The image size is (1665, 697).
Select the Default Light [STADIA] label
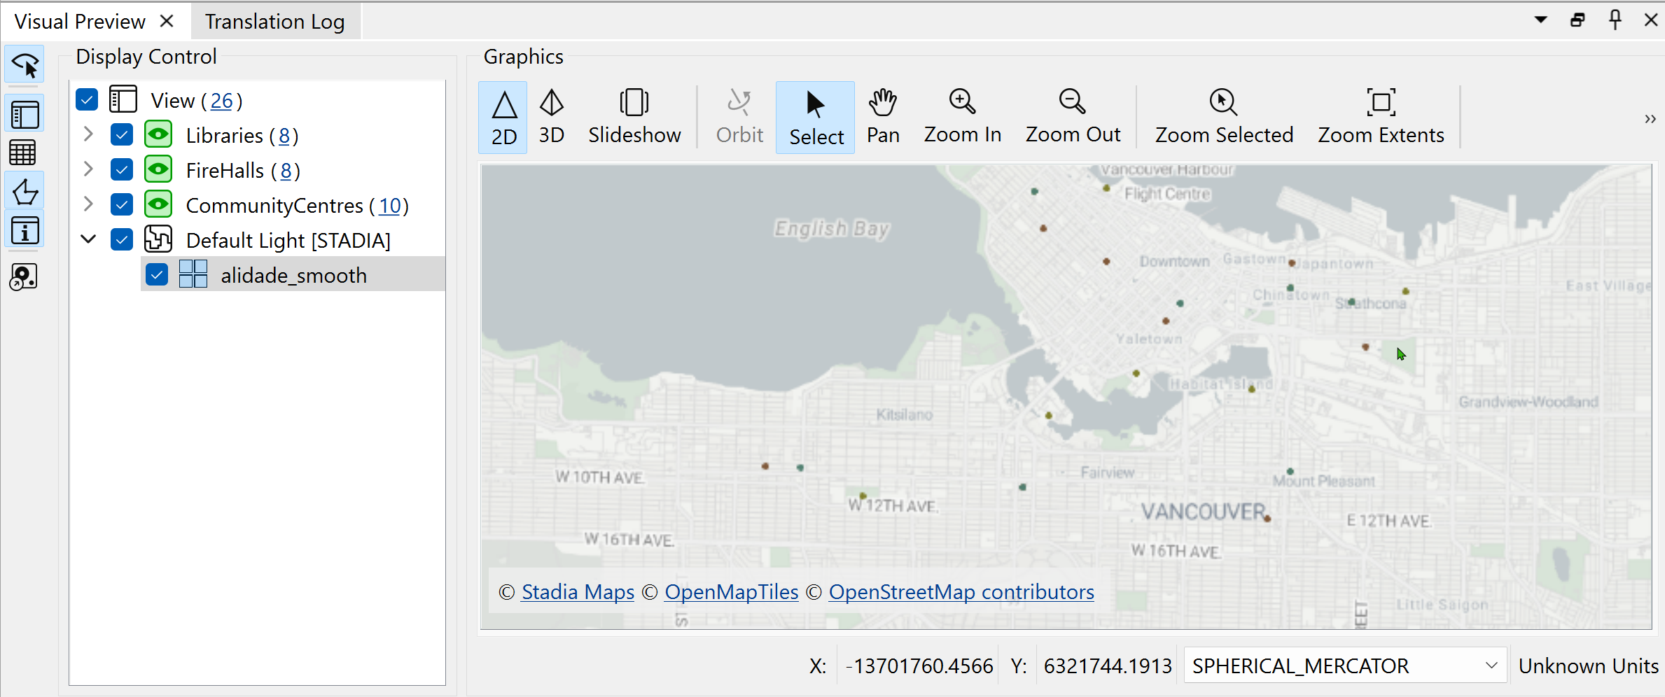[x=288, y=241]
